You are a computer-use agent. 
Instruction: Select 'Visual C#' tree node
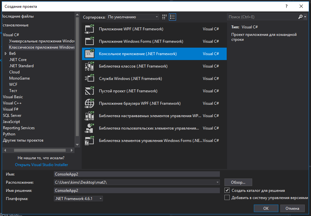[x=11, y=35]
